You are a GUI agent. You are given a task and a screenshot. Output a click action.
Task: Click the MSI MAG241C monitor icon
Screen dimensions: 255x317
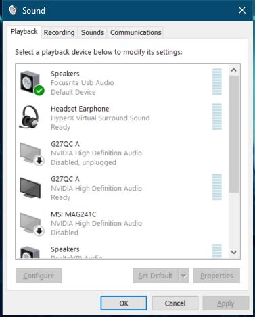(x=32, y=224)
